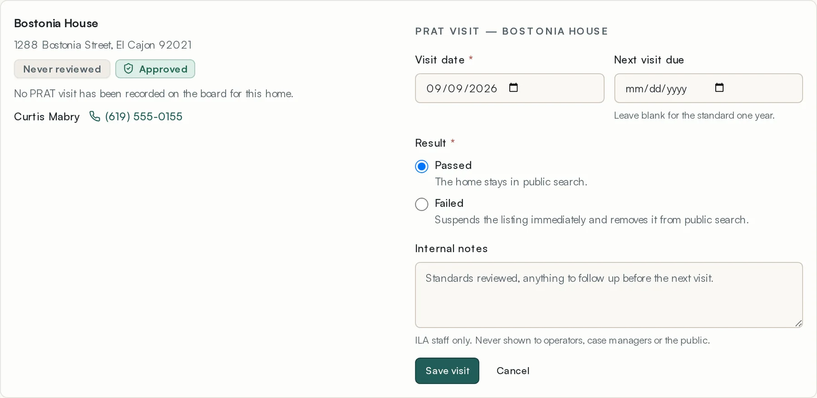Image resolution: width=817 pixels, height=398 pixels.
Task: Select the Failed result radio button
Action: tap(422, 204)
